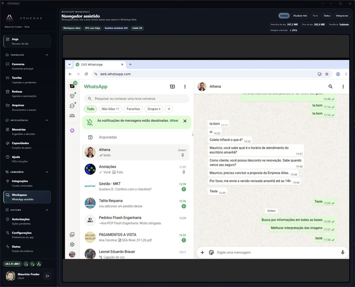Open Capacidades in Athenaz sidebar
Image resolution: width=355 pixels, height=287 pixels.
(27, 145)
